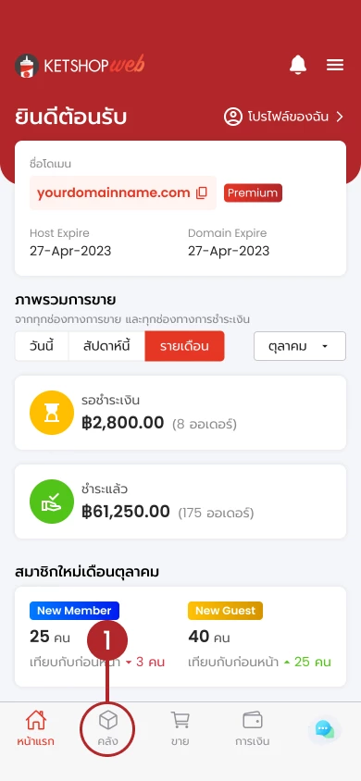
Task: Open the การเงิน wallet tab
Action: pos(253,728)
